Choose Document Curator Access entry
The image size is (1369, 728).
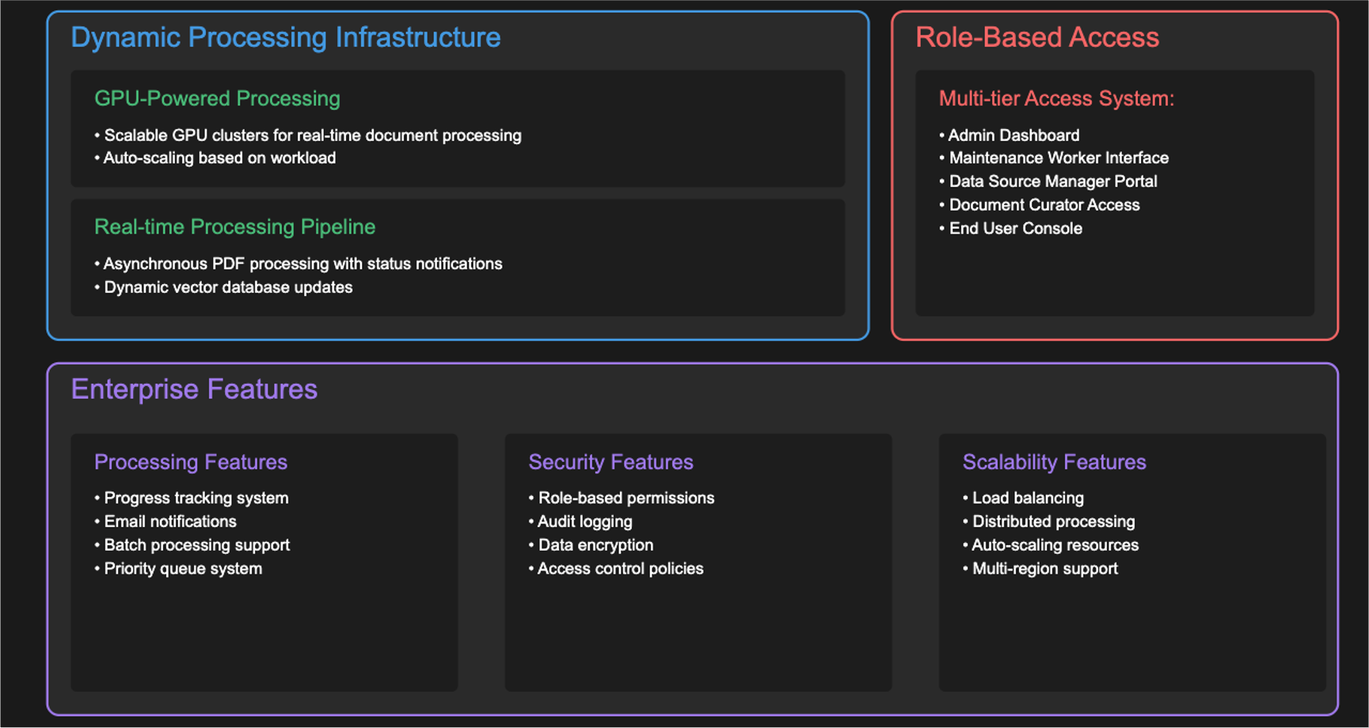click(x=1044, y=205)
